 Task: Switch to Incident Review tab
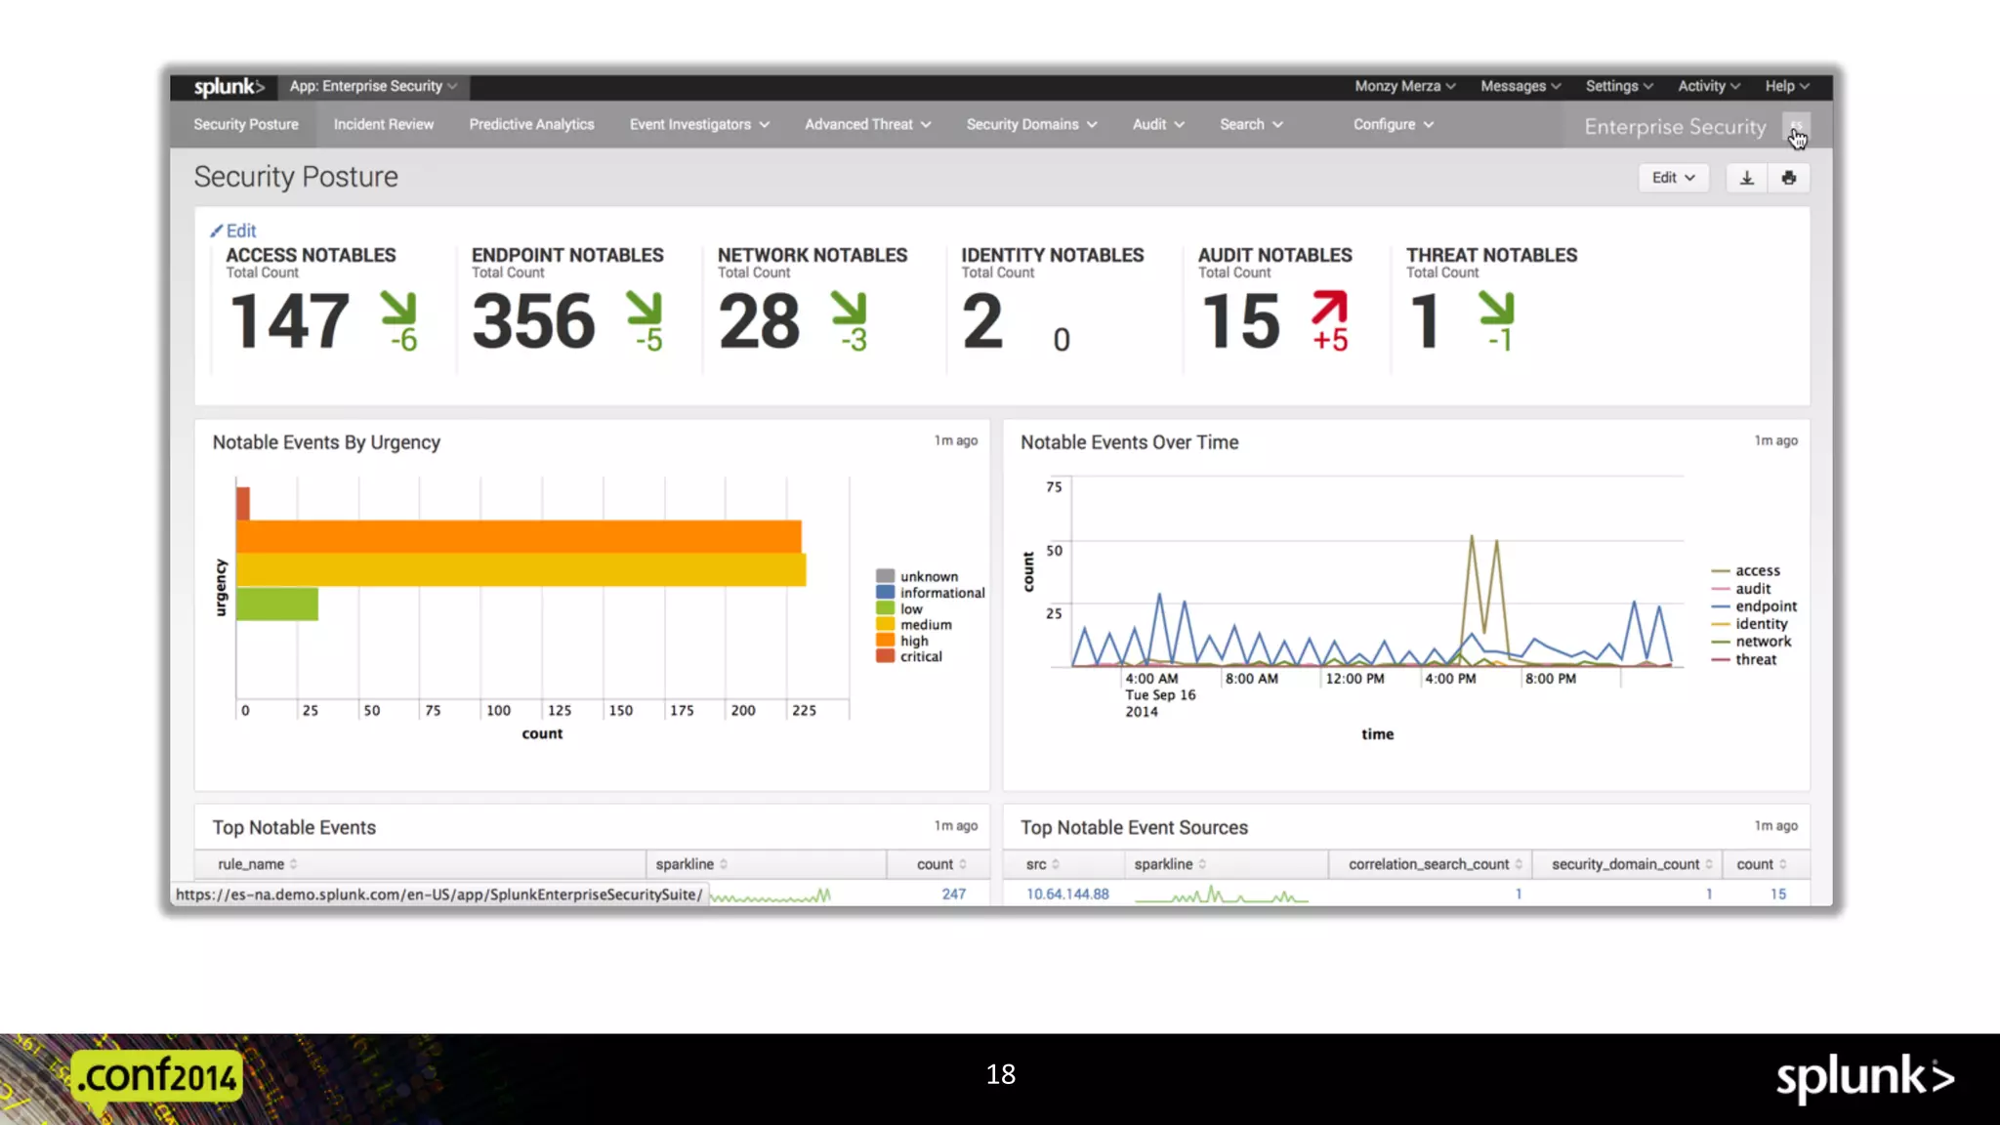point(383,125)
